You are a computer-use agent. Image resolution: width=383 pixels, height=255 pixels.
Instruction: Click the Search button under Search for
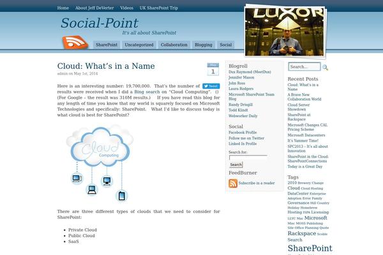click(236, 164)
